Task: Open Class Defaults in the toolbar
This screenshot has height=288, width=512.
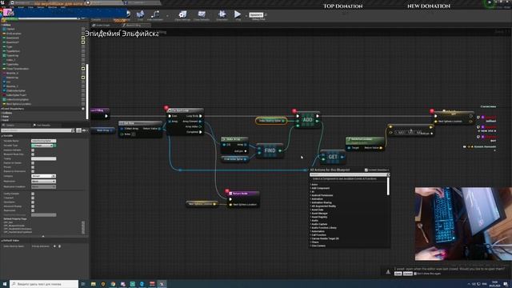Action: click(x=202, y=14)
